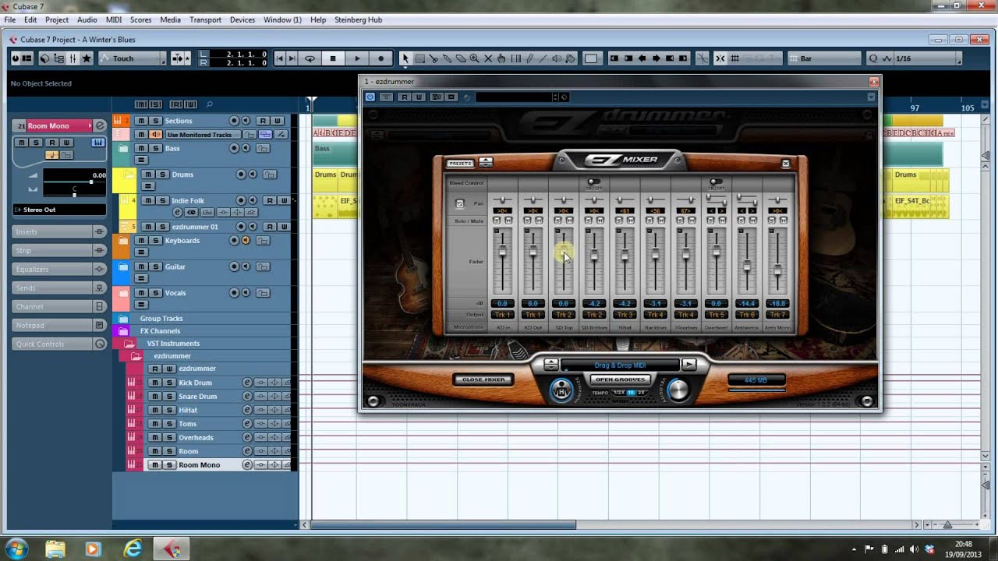The width and height of the screenshot is (998, 561).
Task: Open the Steinberg Hub menu
Action: click(358, 19)
